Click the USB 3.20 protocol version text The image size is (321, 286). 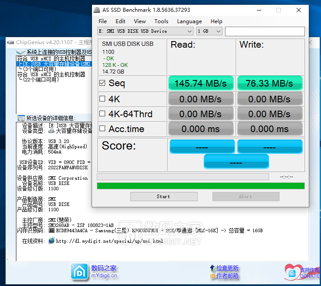pyautogui.click(x=59, y=141)
